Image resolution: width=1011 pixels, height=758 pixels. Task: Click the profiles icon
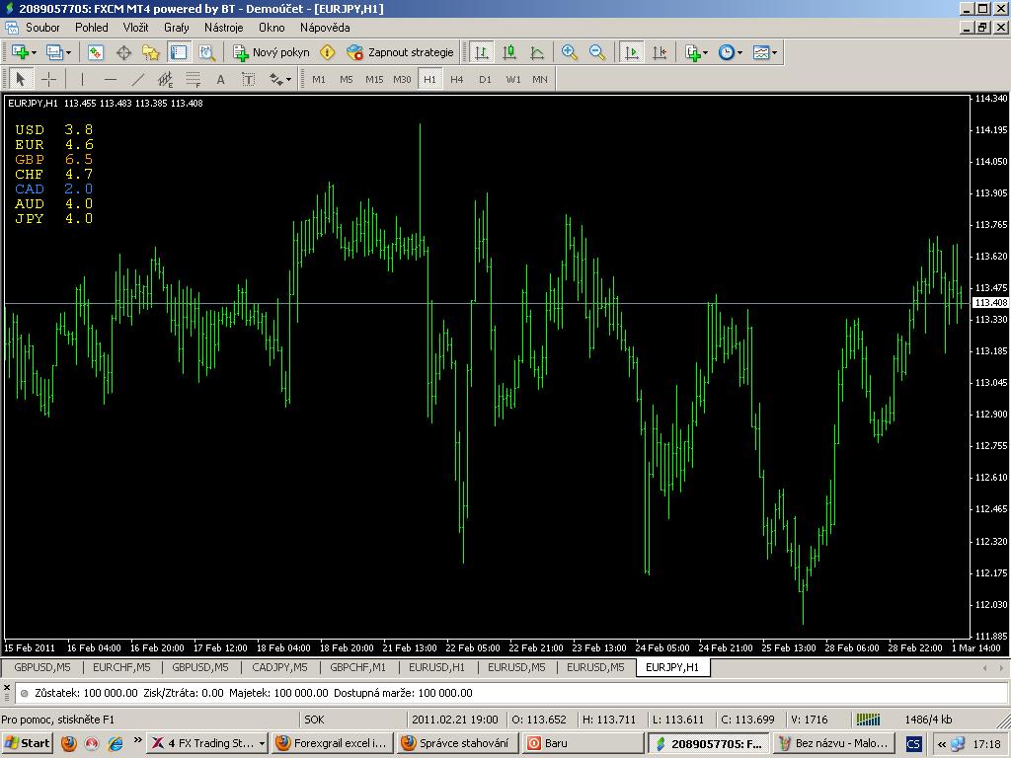coord(54,52)
